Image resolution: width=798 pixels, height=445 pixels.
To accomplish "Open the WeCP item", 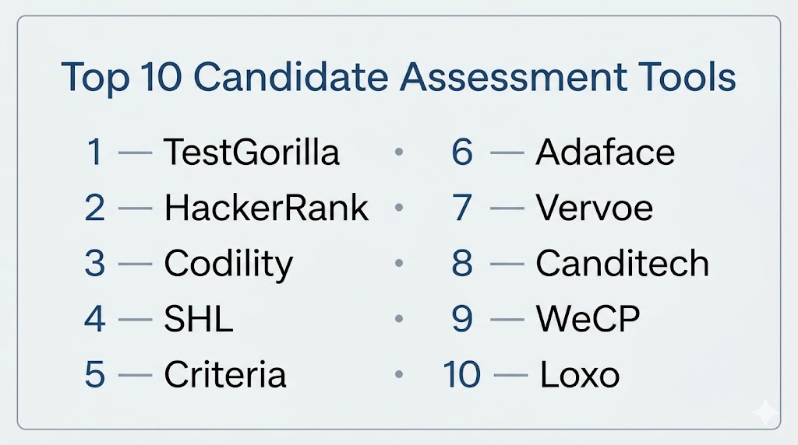I will [x=588, y=320].
